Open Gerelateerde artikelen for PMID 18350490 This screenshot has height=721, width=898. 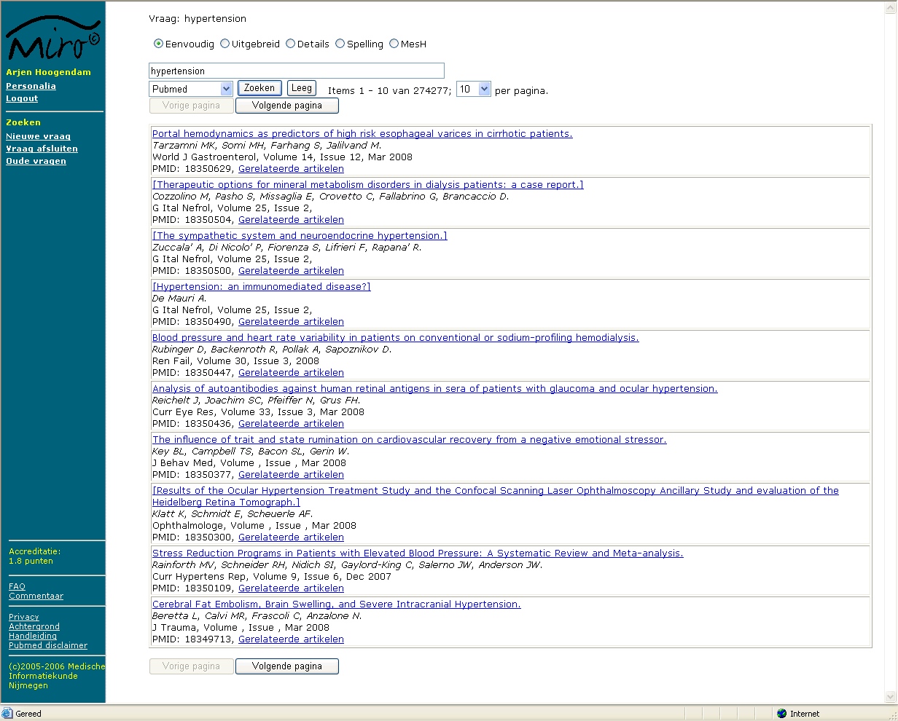(x=291, y=322)
